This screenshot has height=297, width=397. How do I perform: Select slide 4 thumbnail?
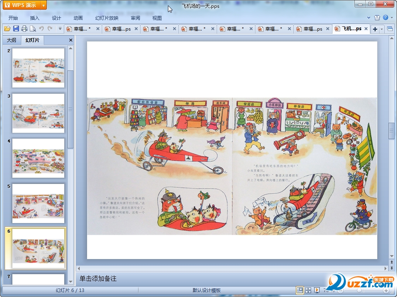[38, 158]
